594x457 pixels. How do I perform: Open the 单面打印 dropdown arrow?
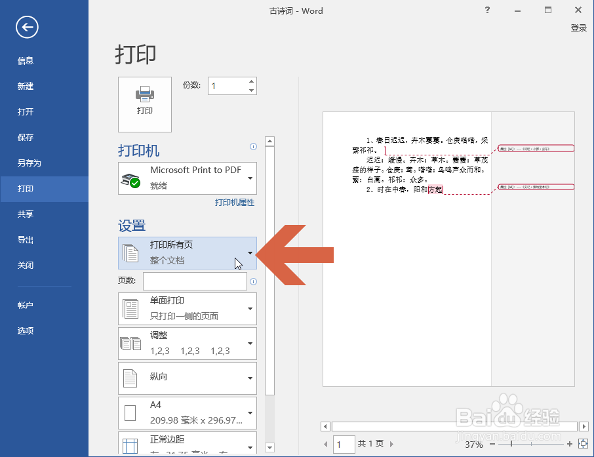(x=250, y=308)
